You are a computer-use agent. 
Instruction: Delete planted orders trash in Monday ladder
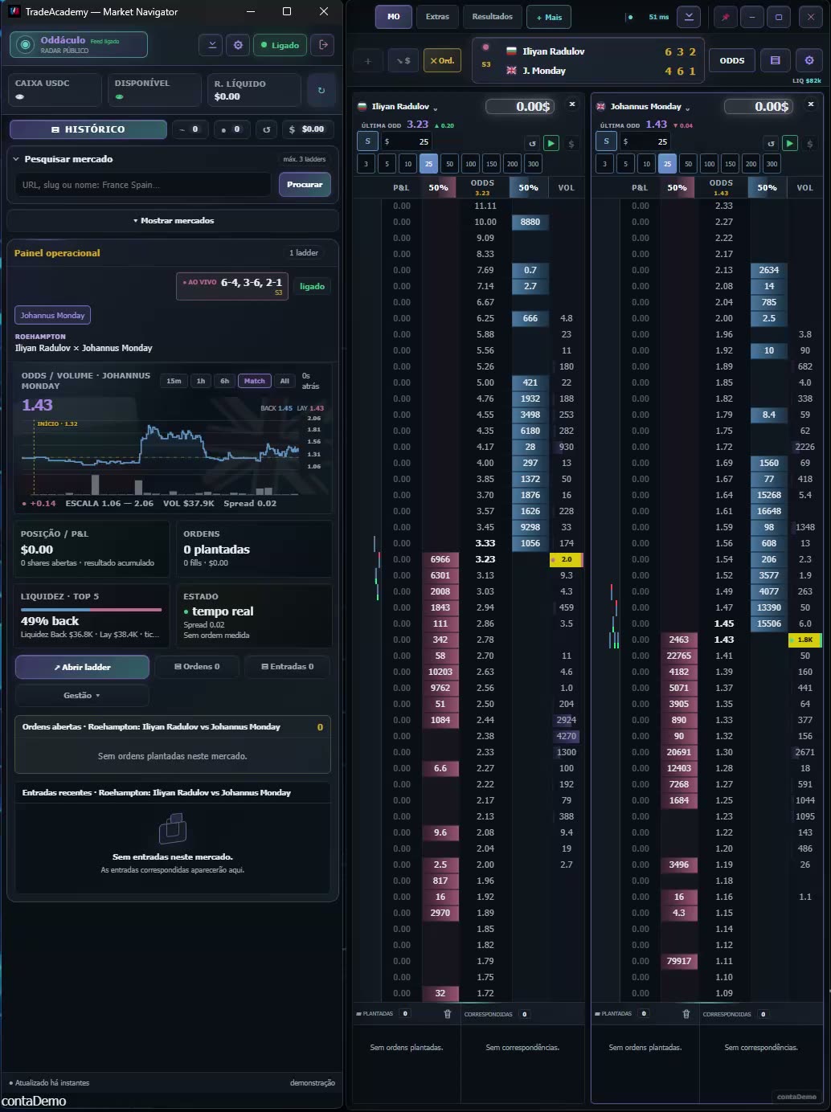pyautogui.click(x=686, y=1014)
